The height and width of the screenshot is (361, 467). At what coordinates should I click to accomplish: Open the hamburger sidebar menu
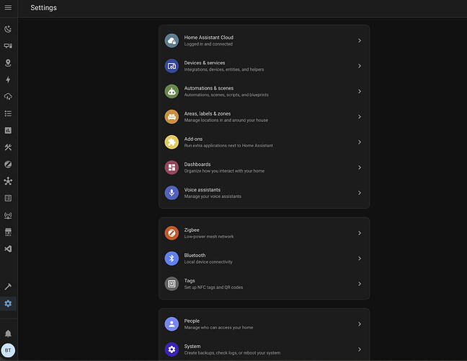tap(8, 8)
